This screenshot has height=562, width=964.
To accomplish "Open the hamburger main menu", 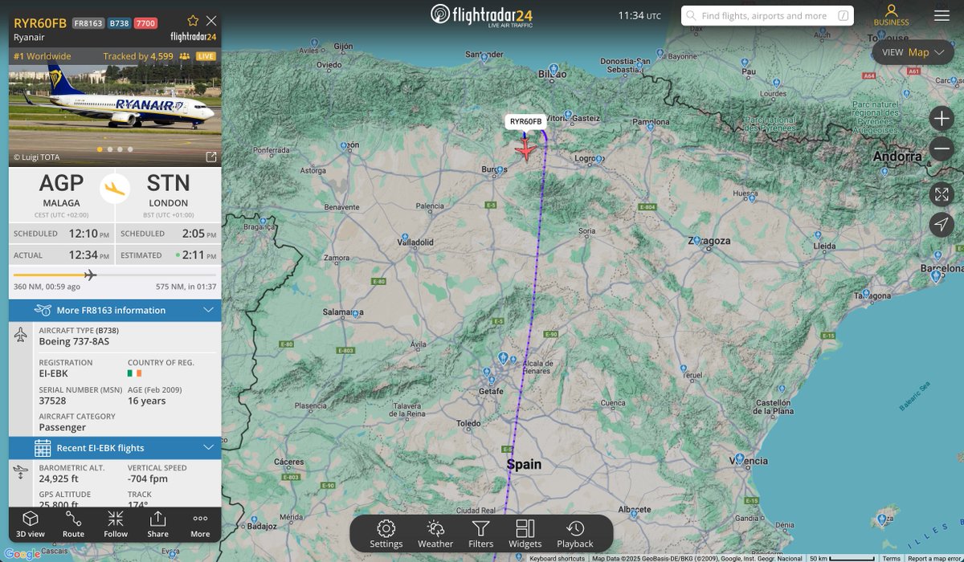I will pos(942,15).
